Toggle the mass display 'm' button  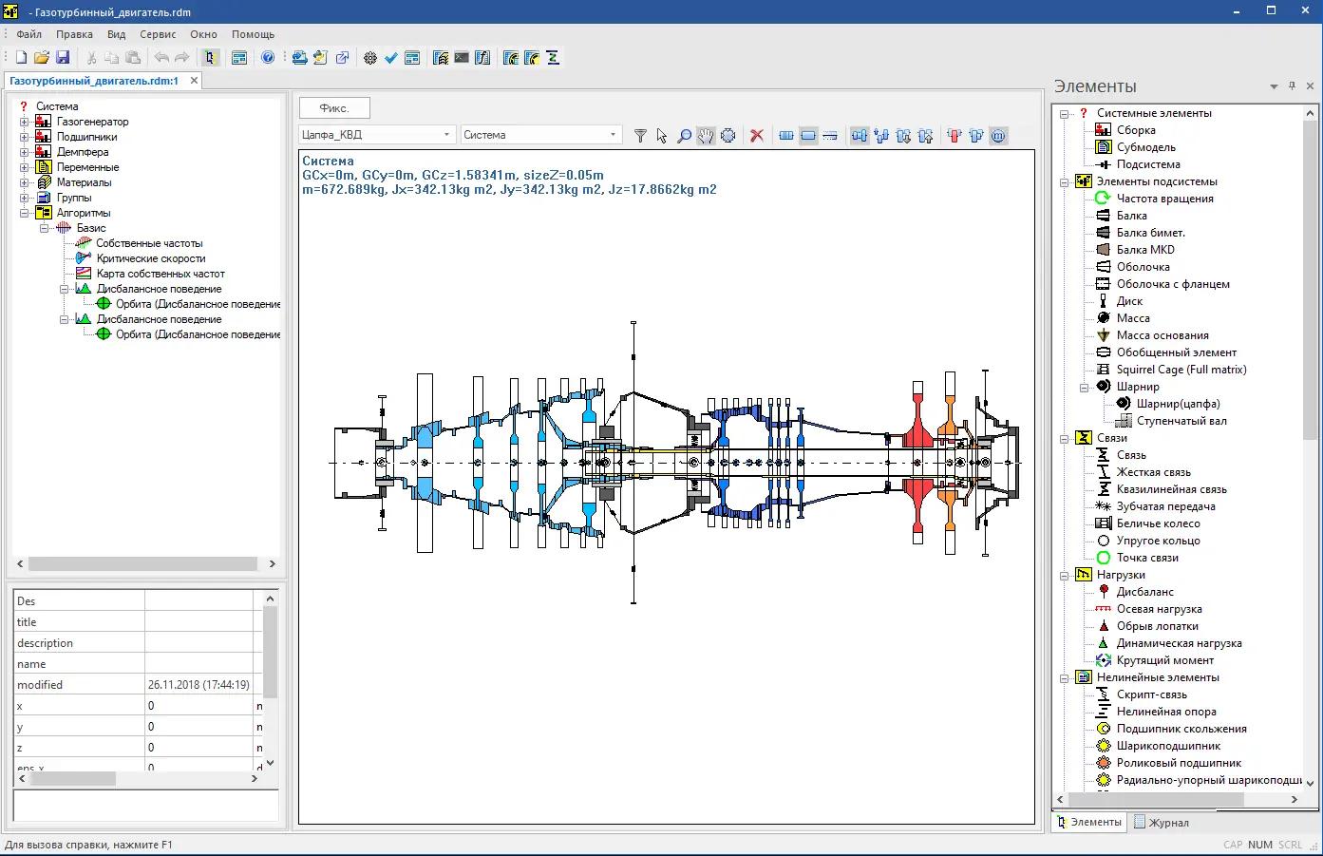[x=998, y=136]
